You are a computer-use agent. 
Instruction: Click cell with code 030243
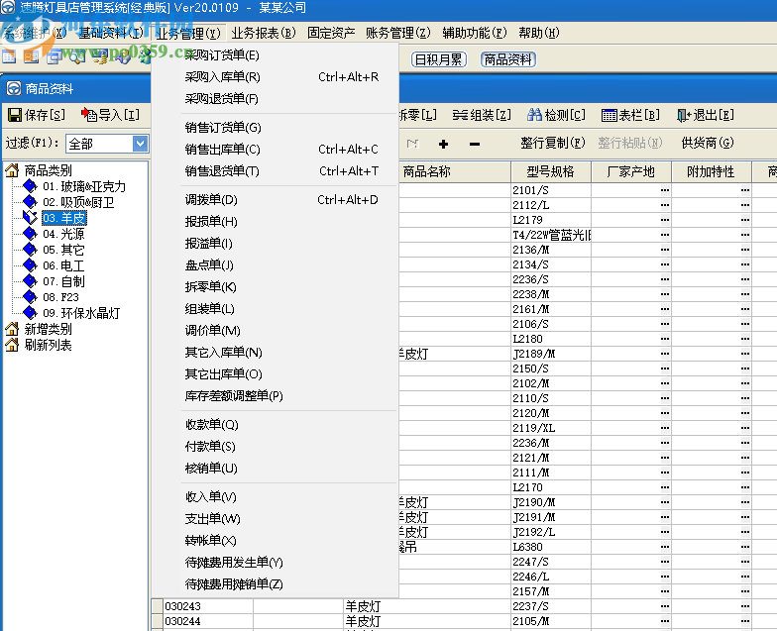pos(208,606)
